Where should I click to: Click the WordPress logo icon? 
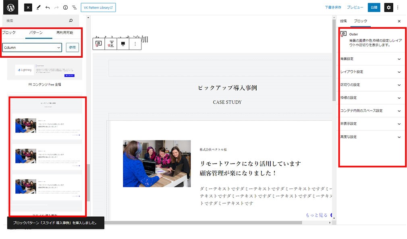10,7
